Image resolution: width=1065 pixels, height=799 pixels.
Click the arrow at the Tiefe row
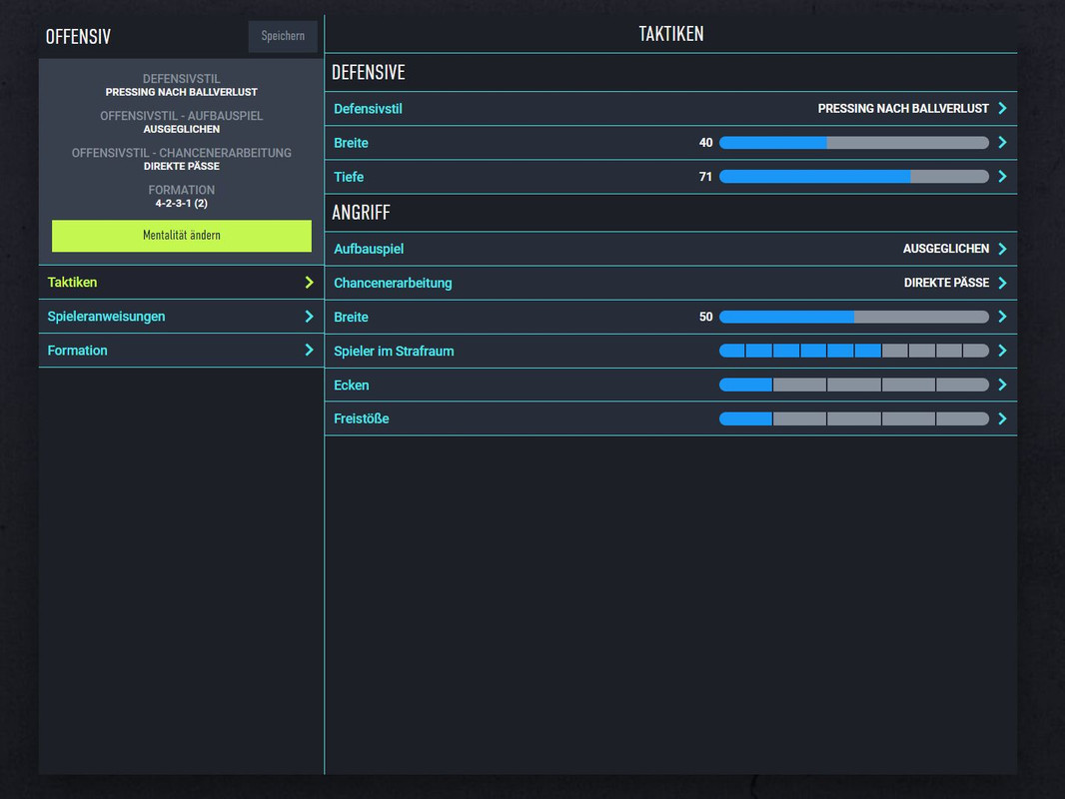(x=1002, y=177)
